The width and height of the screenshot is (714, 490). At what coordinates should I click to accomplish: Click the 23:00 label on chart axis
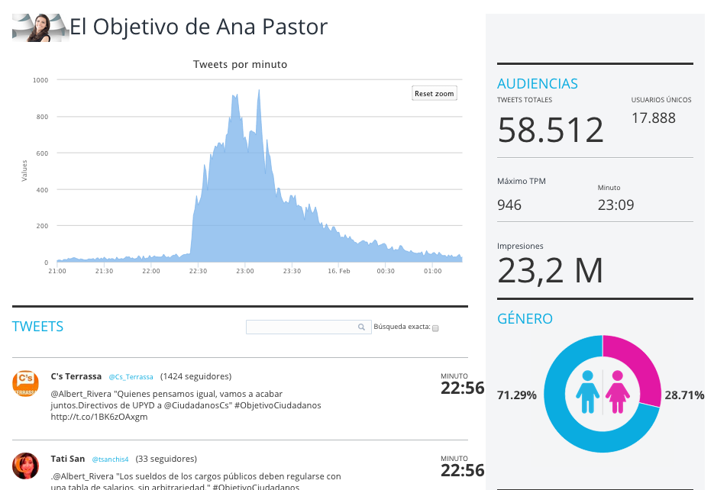click(x=245, y=271)
